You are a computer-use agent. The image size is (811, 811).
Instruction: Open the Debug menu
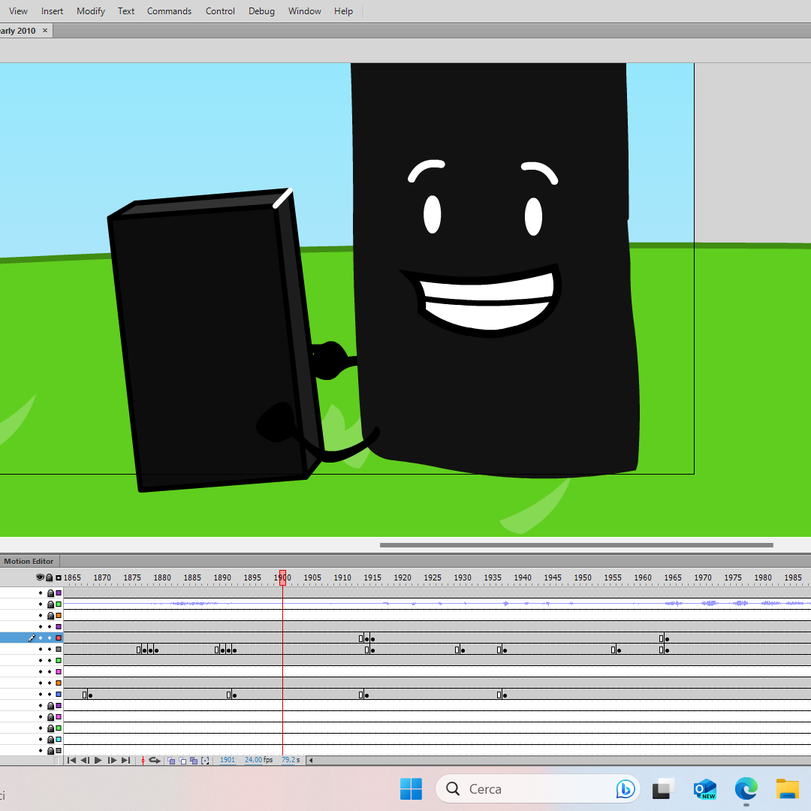(261, 11)
